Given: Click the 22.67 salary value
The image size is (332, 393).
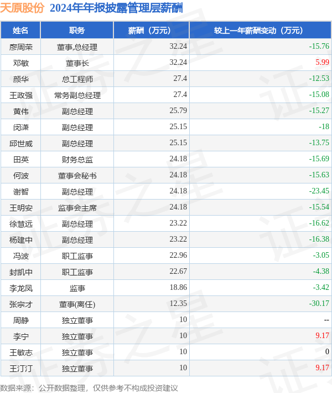Looking at the screenshot, I should tap(178, 271).
